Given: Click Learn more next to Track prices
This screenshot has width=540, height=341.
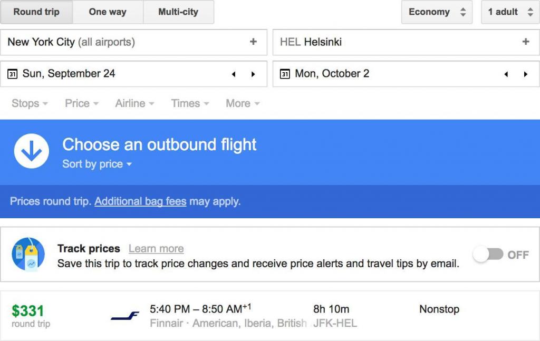Looking at the screenshot, I should (x=156, y=248).
